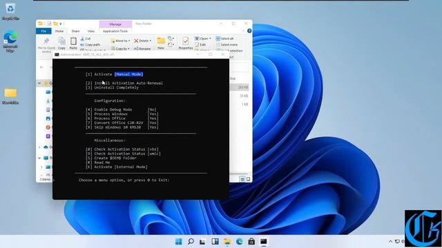Click the Size column header in Explorer
The image size is (442, 248).
233,79
